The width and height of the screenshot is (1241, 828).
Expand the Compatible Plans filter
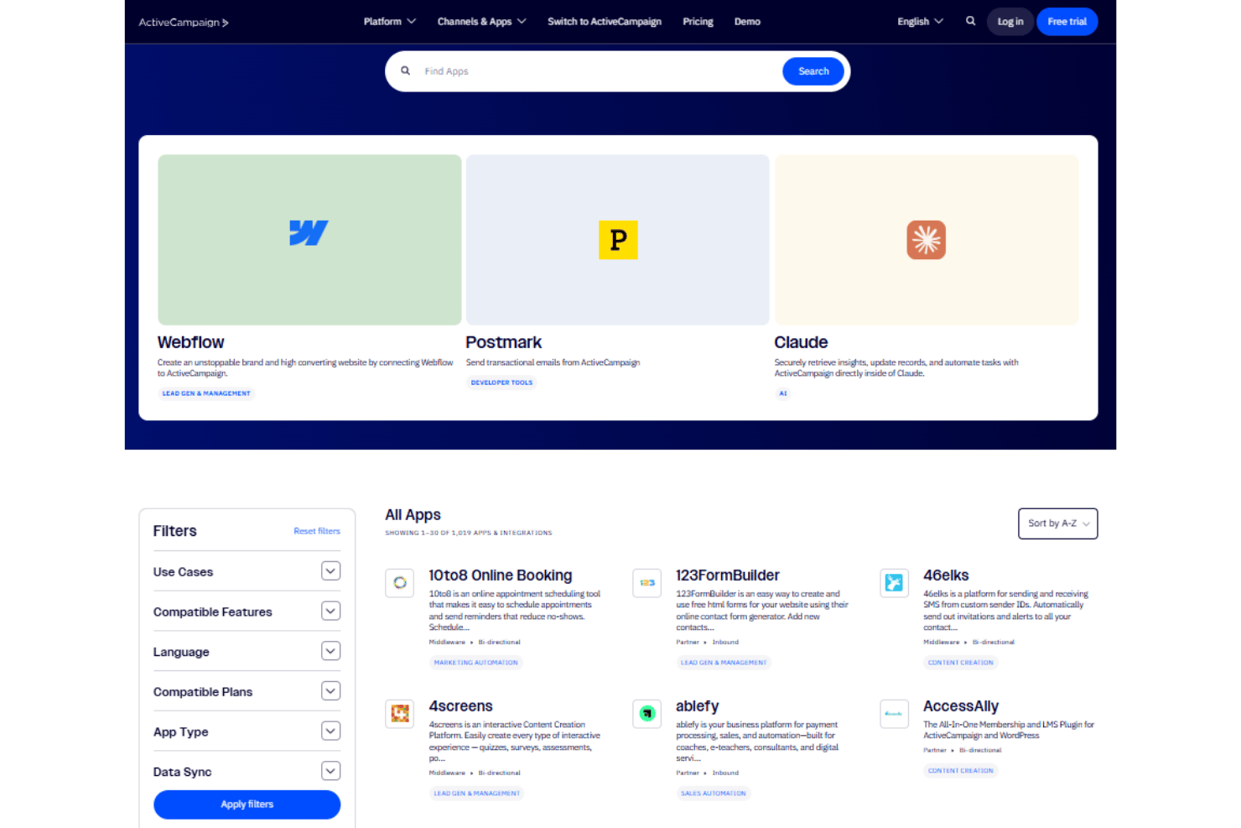point(330,691)
